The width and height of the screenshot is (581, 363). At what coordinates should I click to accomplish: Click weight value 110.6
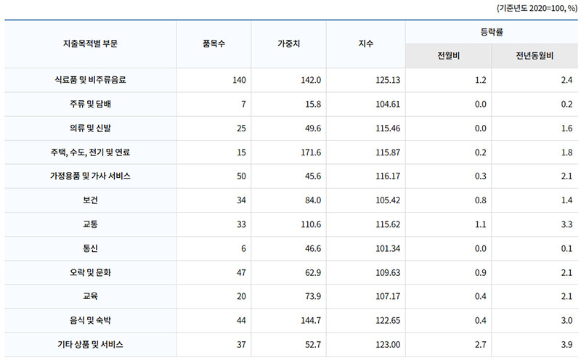tap(311, 224)
